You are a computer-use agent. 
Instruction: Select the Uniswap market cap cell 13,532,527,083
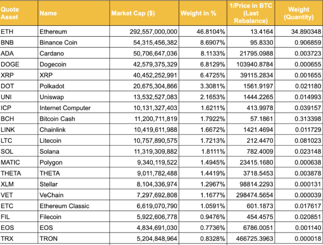[155, 97]
